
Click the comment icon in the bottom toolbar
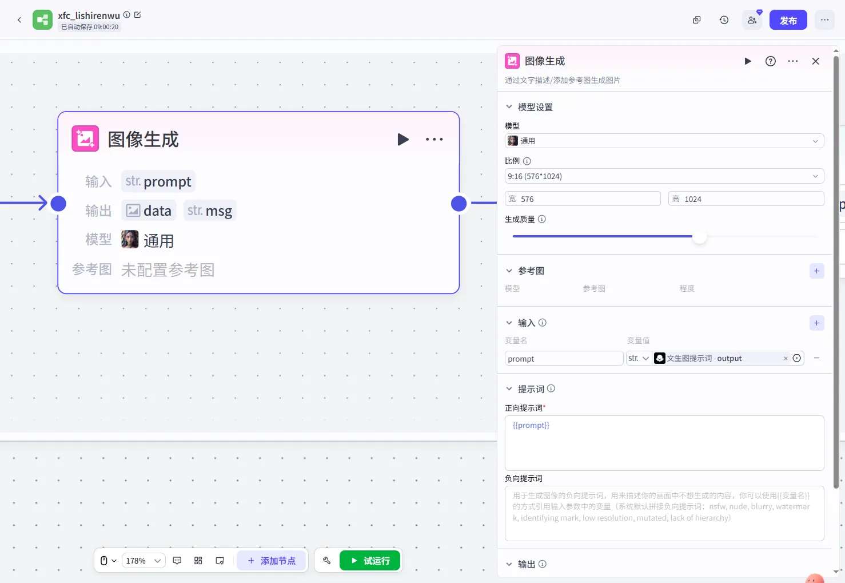pyautogui.click(x=177, y=561)
